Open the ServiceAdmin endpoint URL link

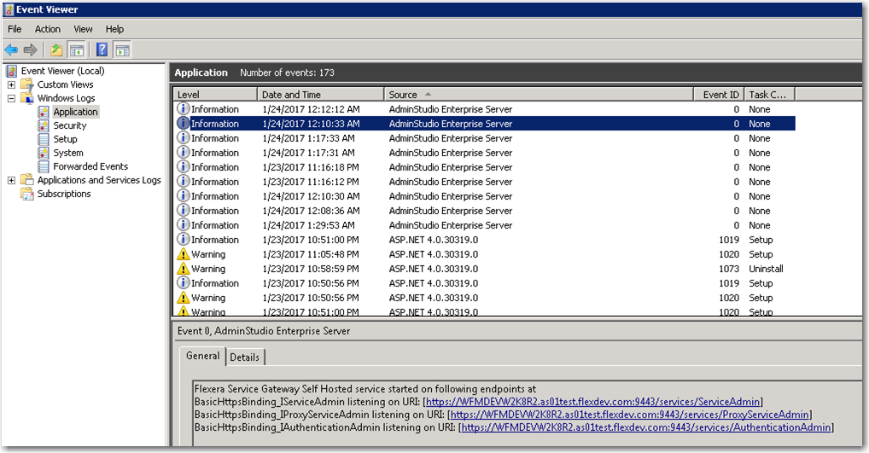592,402
